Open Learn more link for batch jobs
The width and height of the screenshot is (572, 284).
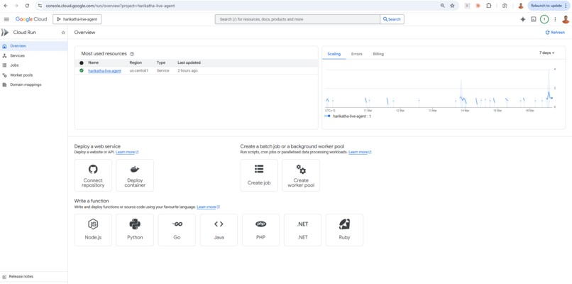pos(360,152)
